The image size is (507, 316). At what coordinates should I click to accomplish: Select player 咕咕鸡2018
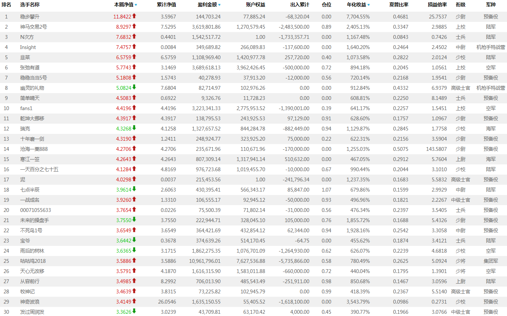(34, 261)
